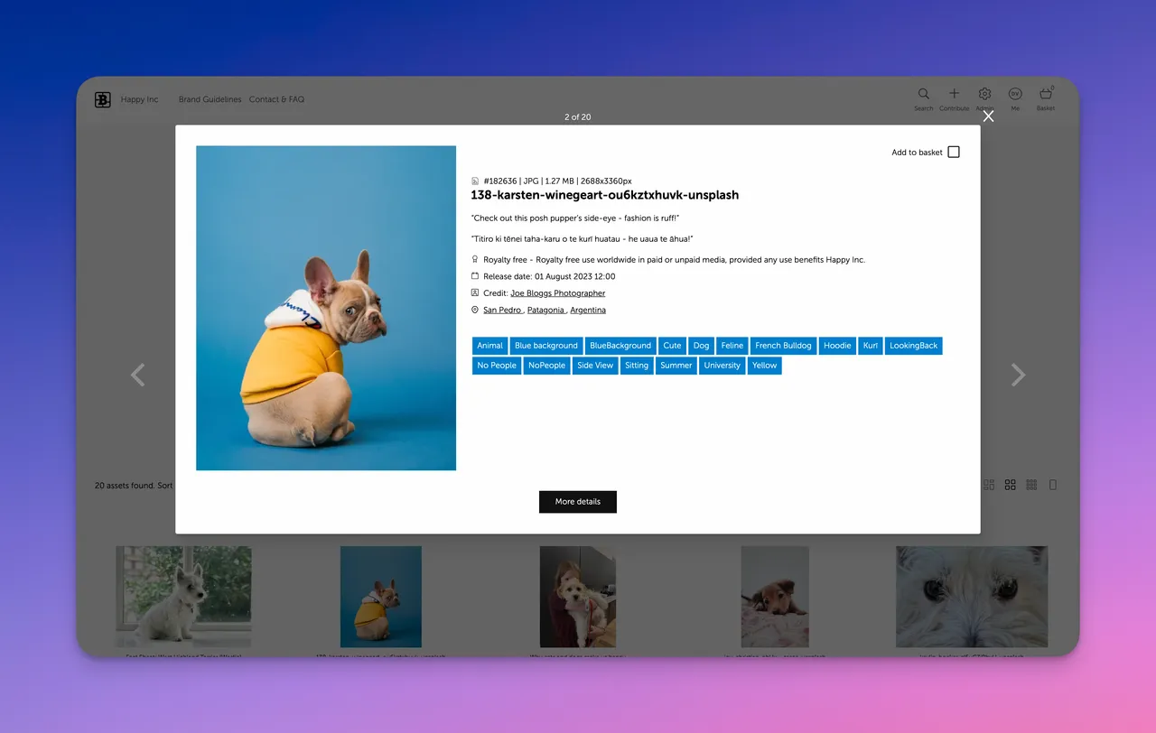Click the Contribute plus icon
The width and height of the screenshot is (1156, 733).
click(x=954, y=95)
